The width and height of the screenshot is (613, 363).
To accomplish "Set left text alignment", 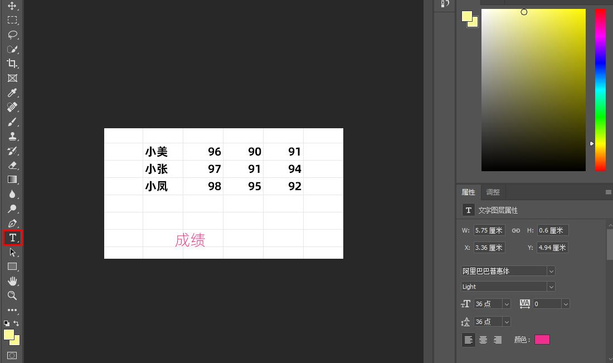I will [468, 340].
